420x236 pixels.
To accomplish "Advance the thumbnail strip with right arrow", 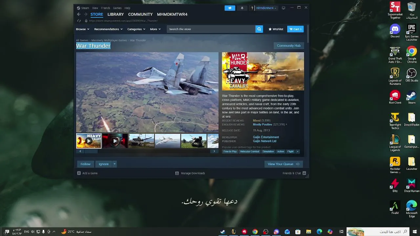I will click(214, 151).
